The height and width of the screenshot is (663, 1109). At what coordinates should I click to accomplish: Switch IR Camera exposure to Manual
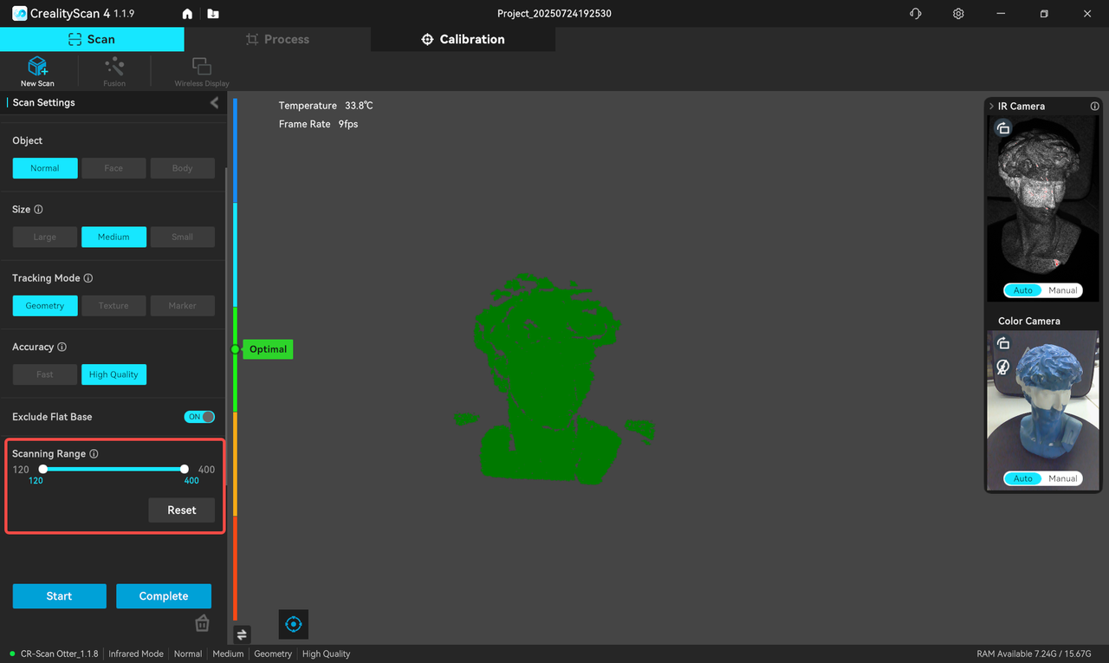click(x=1062, y=290)
